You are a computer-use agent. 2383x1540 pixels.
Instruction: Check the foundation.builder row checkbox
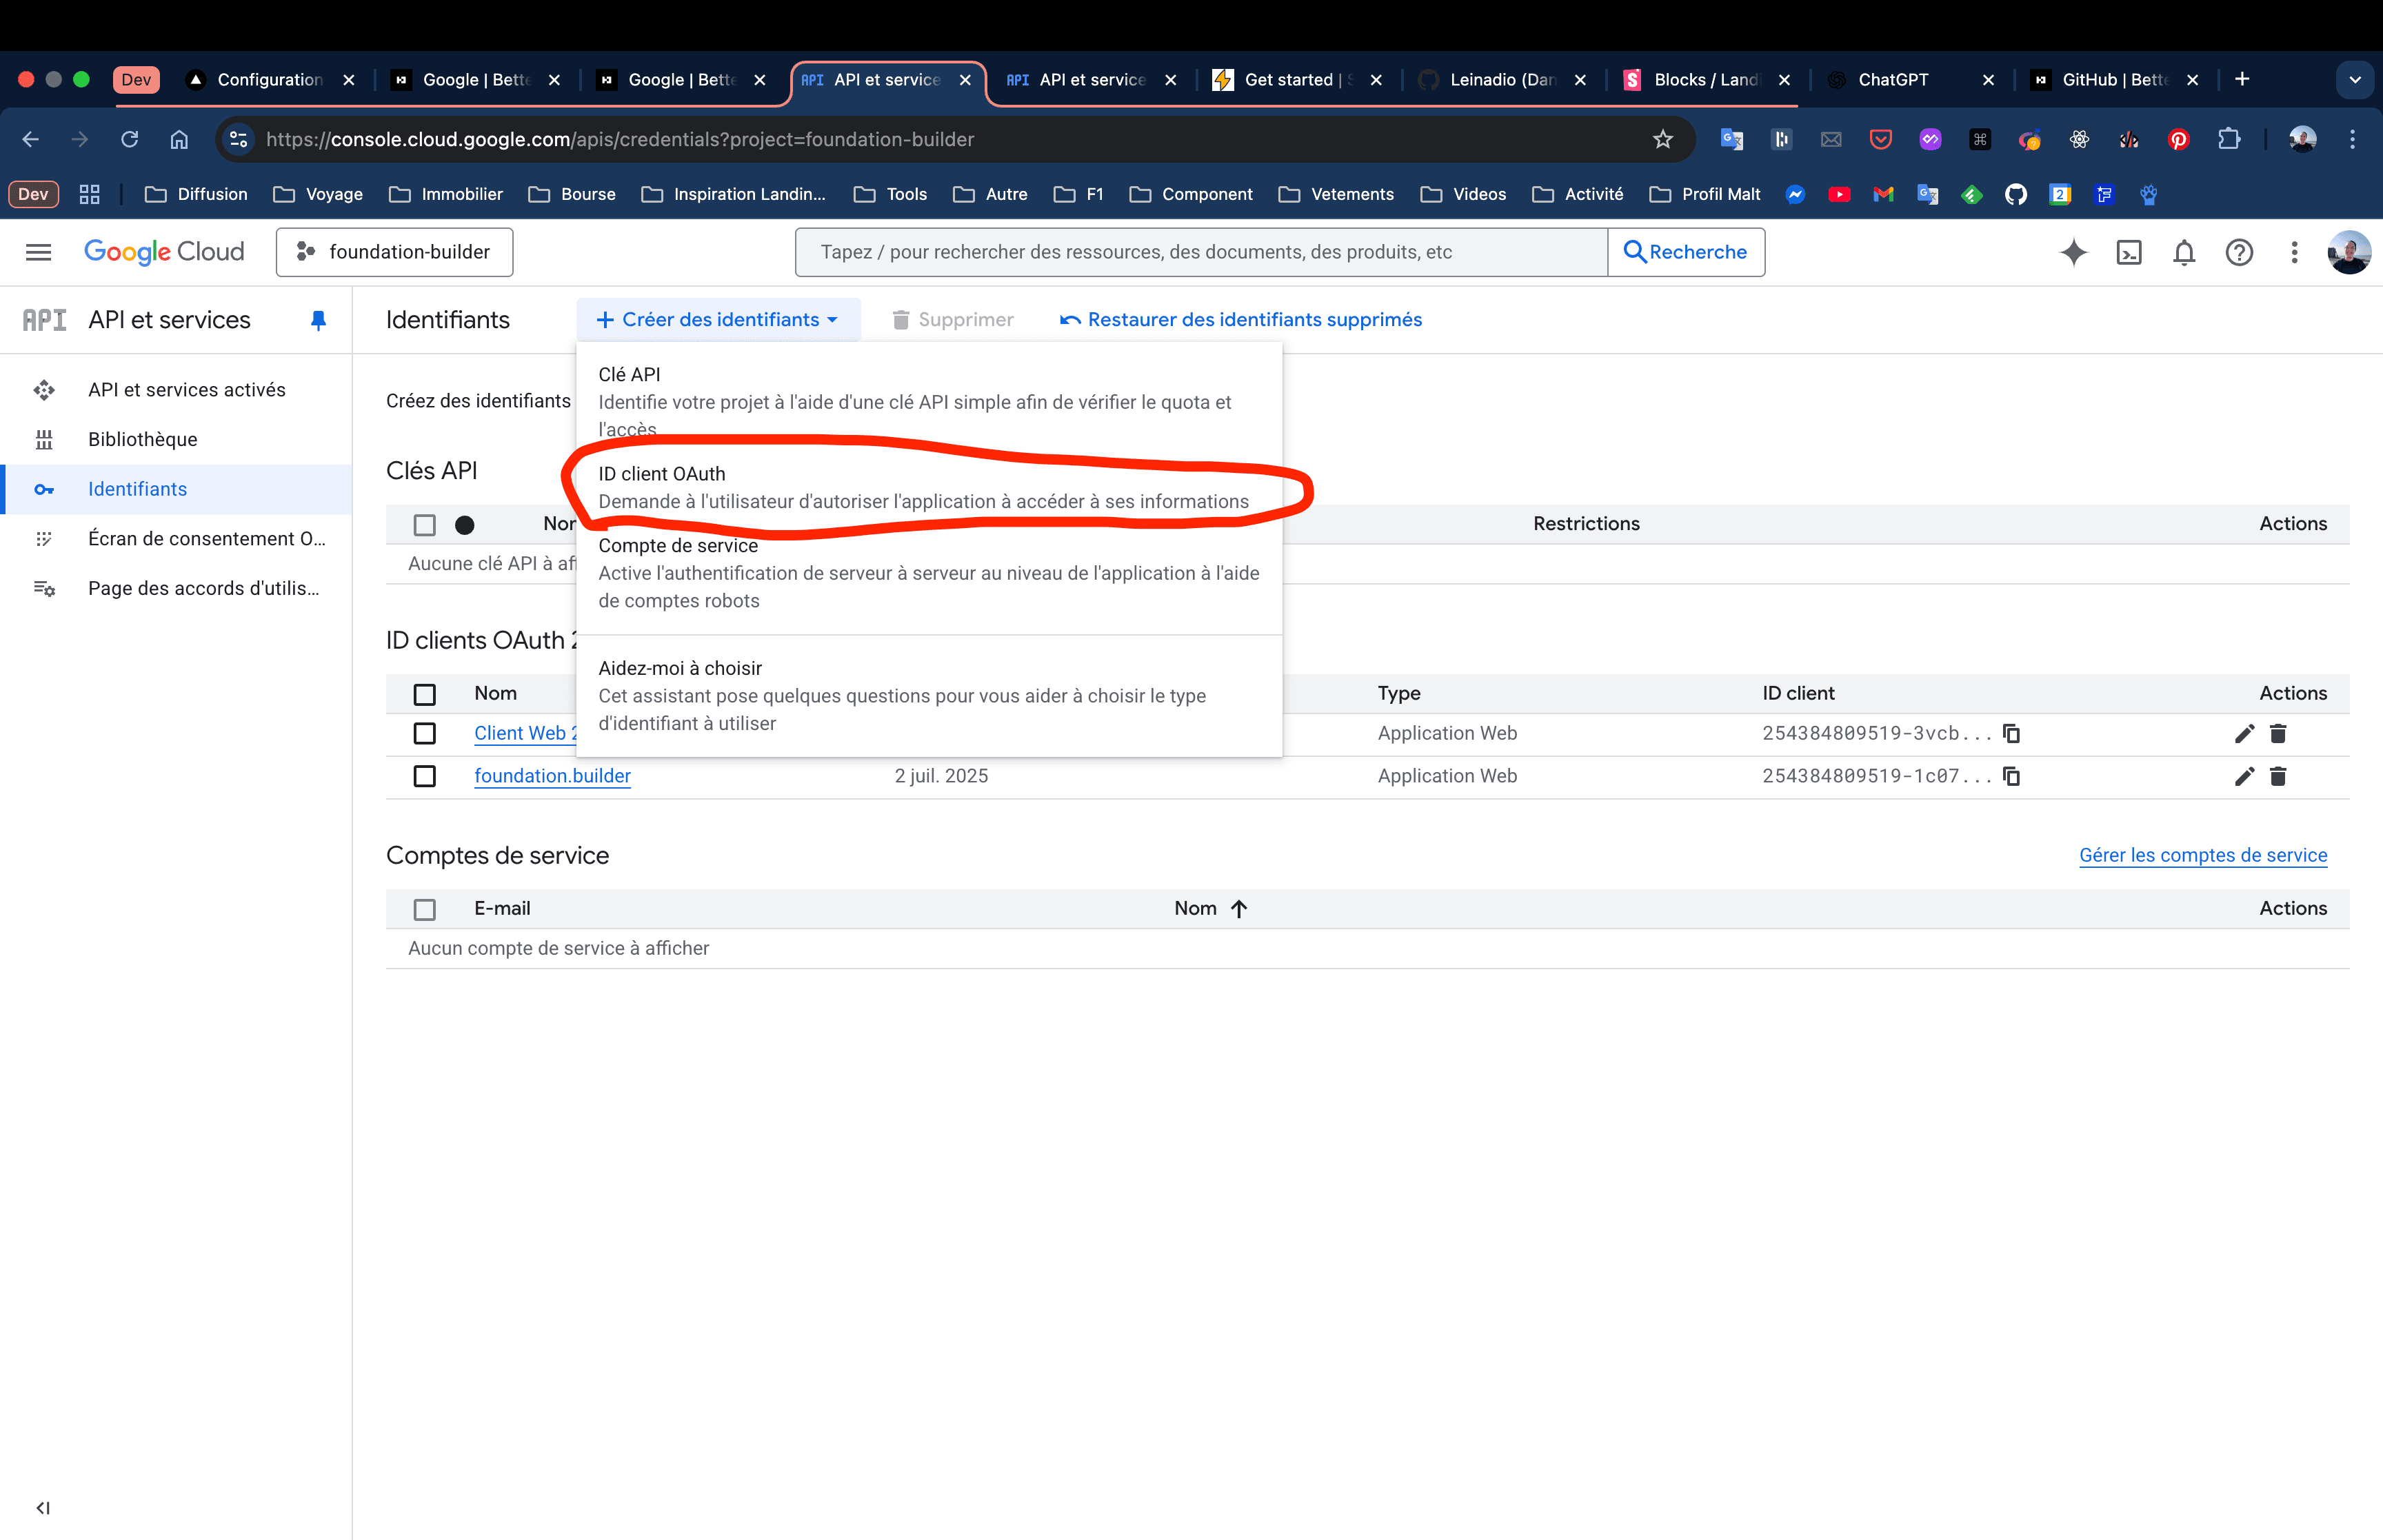coord(425,776)
